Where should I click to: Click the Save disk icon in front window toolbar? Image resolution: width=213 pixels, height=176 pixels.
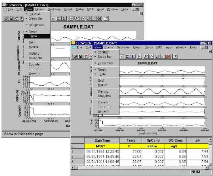click(x=81, y=56)
